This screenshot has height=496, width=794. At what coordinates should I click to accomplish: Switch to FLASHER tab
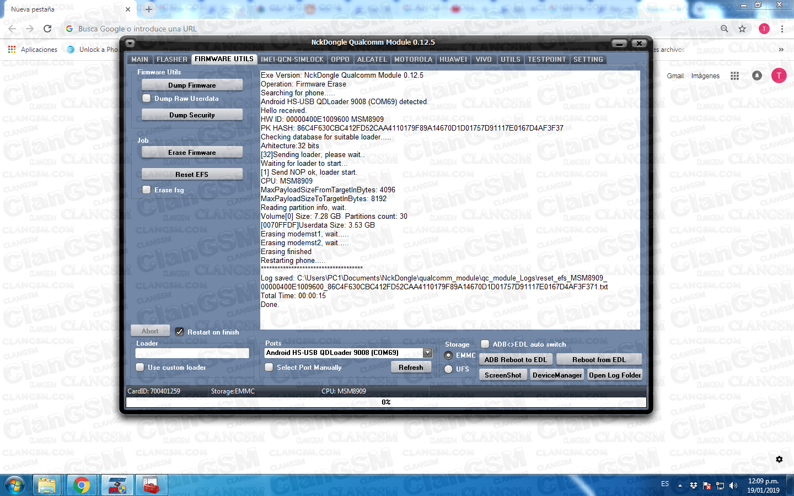click(x=172, y=60)
